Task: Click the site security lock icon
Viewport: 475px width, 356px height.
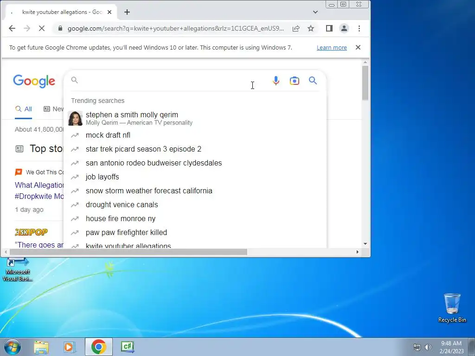Action: 60,28
